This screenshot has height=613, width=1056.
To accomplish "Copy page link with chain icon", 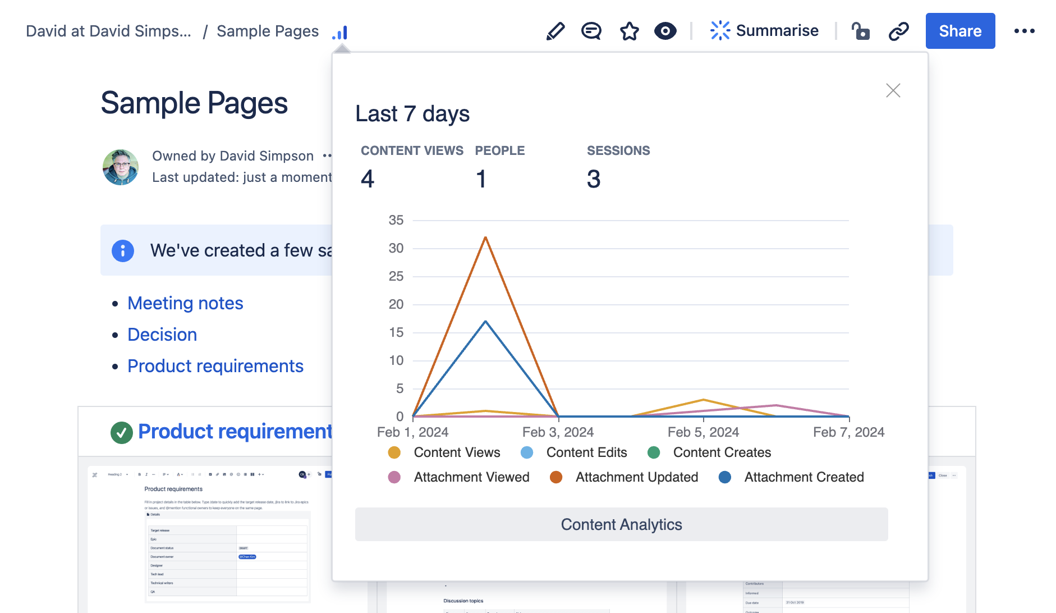I will 898,31.
